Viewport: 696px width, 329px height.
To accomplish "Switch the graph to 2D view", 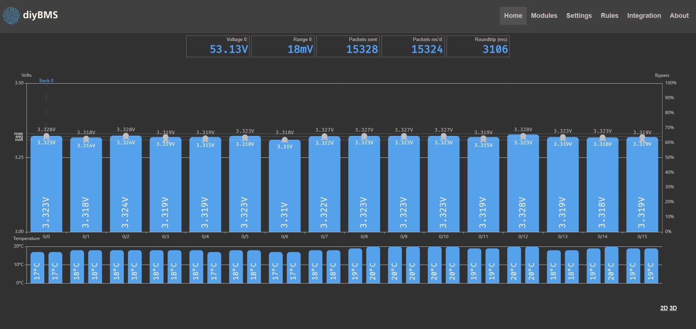I will (664, 308).
